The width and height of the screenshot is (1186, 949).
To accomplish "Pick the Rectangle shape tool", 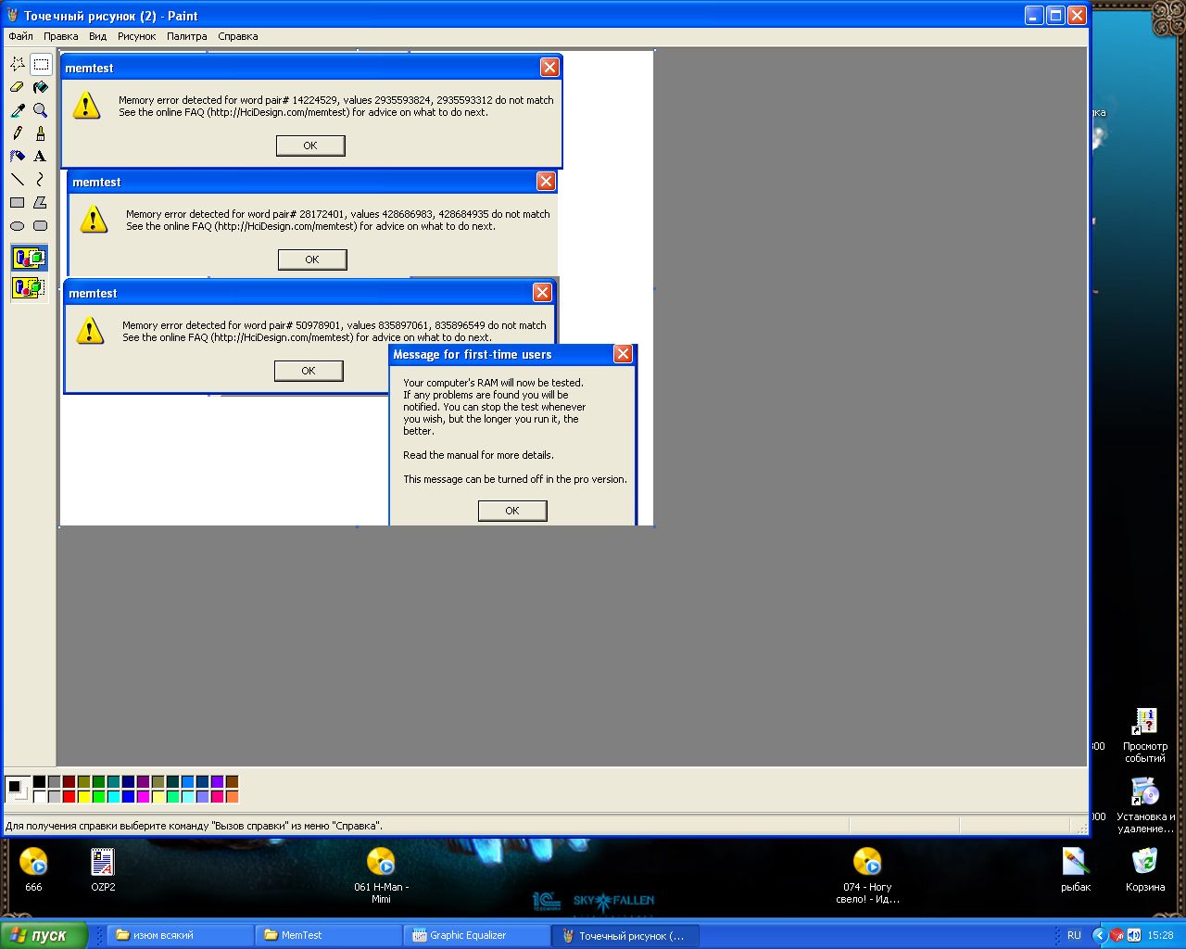I will 18,203.
